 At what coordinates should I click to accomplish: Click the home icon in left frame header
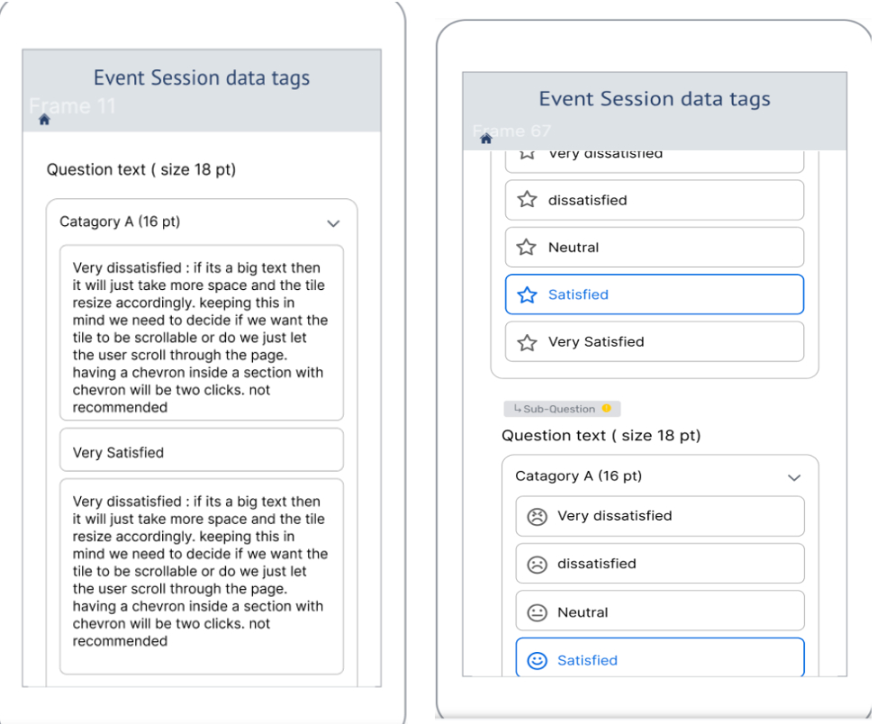tap(44, 119)
